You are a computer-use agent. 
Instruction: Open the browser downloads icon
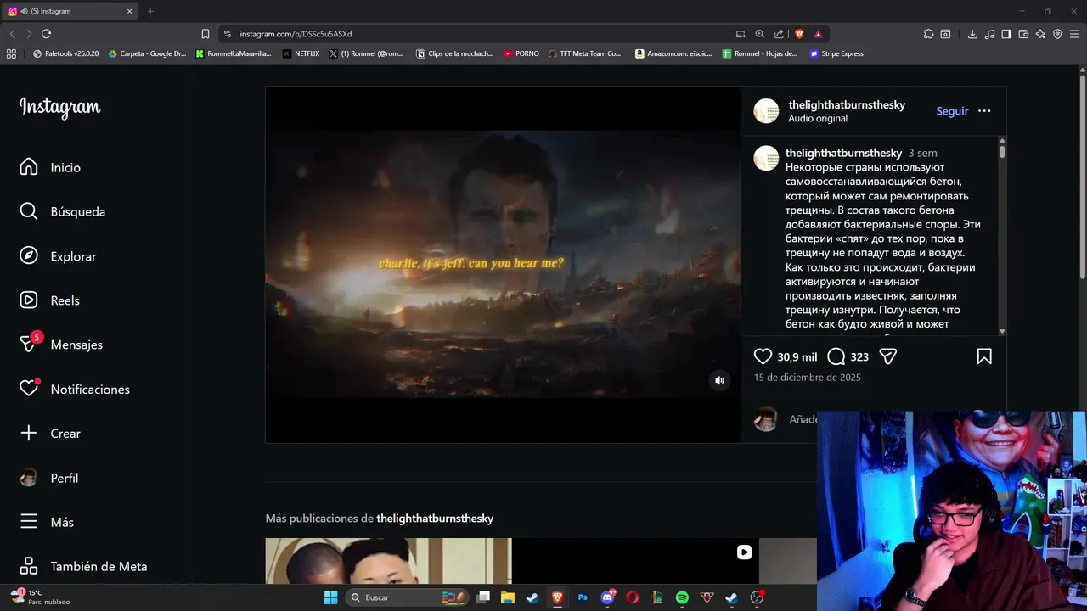pyautogui.click(x=972, y=34)
